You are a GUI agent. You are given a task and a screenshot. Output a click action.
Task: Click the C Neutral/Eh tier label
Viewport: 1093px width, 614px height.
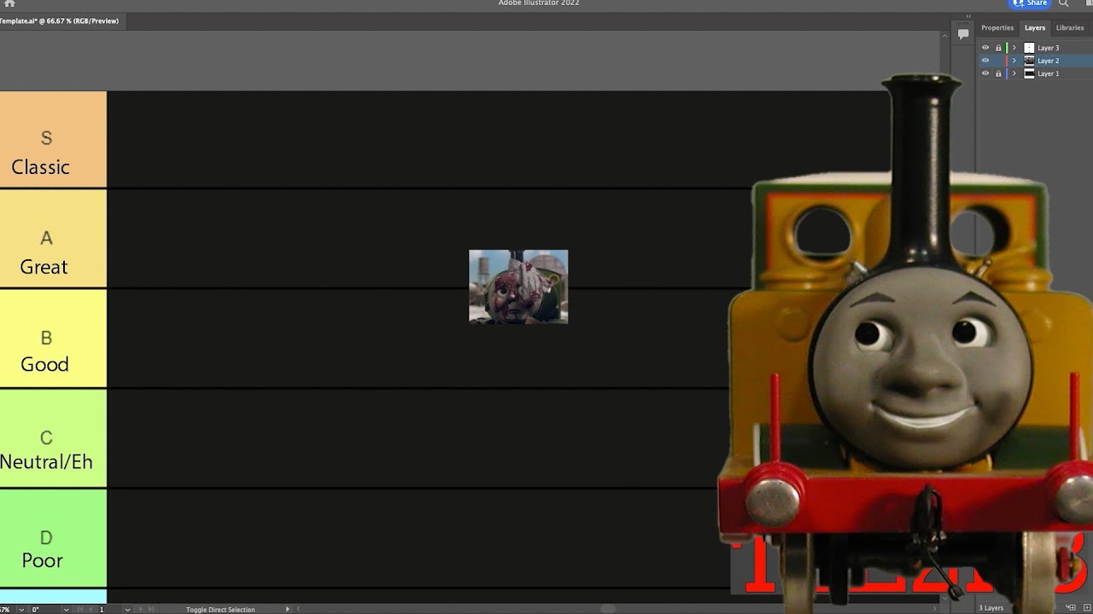click(x=53, y=438)
